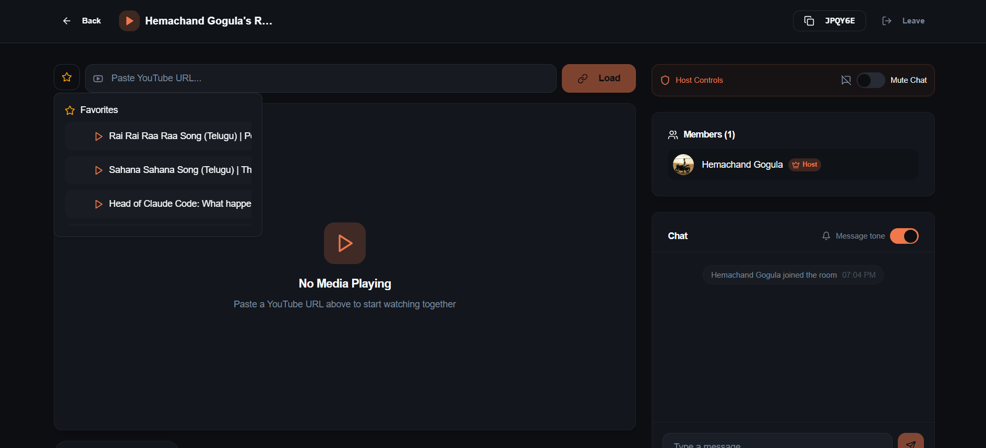
Task: Click the joined the room chat notice
Action: [x=793, y=275]
